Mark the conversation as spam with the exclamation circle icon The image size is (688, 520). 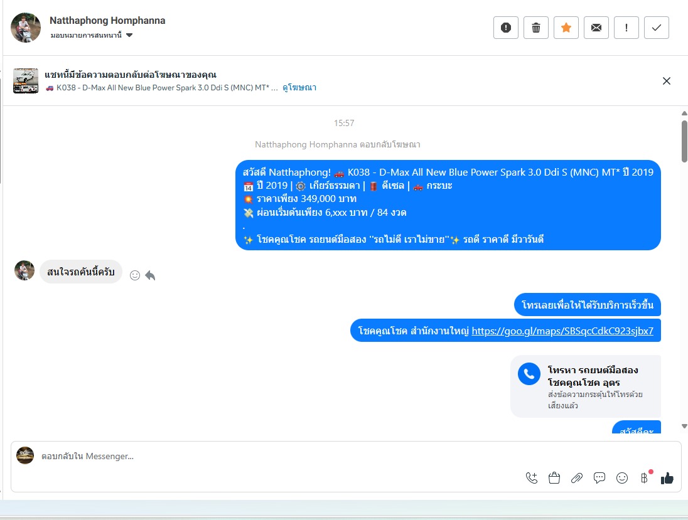click(505, 28)
